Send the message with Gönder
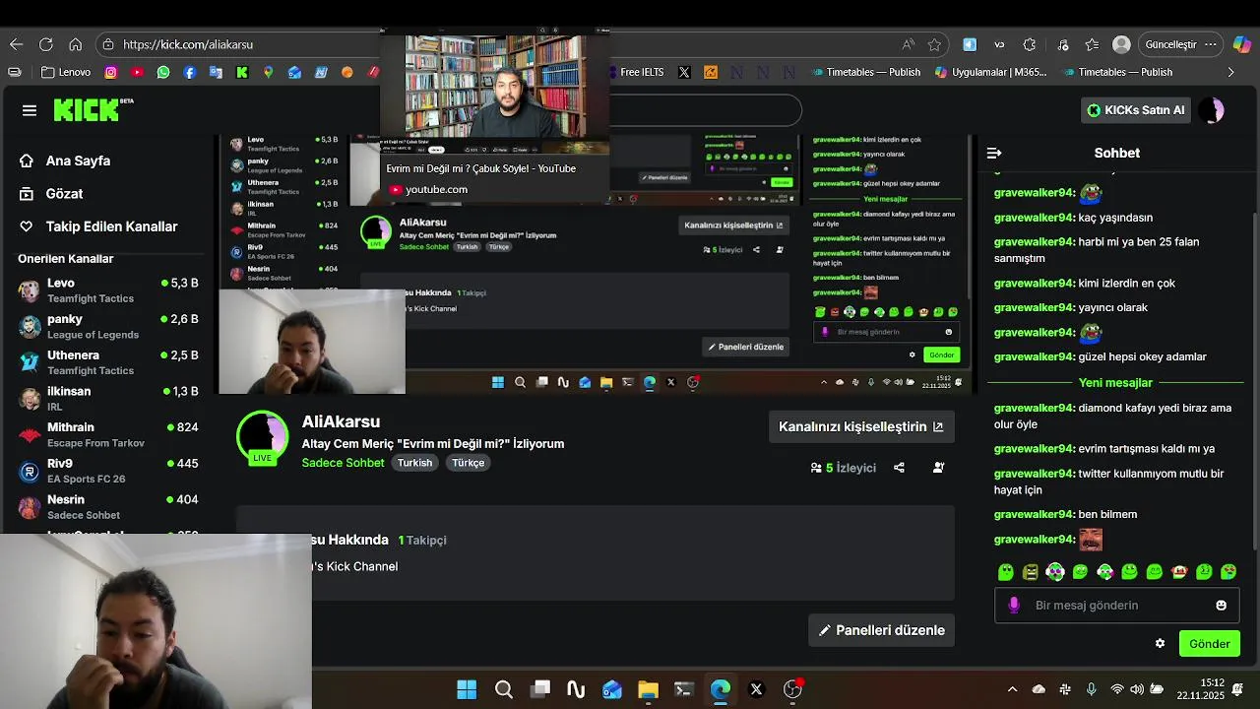Screen dimensions: 1260x709 [1210, 644]
